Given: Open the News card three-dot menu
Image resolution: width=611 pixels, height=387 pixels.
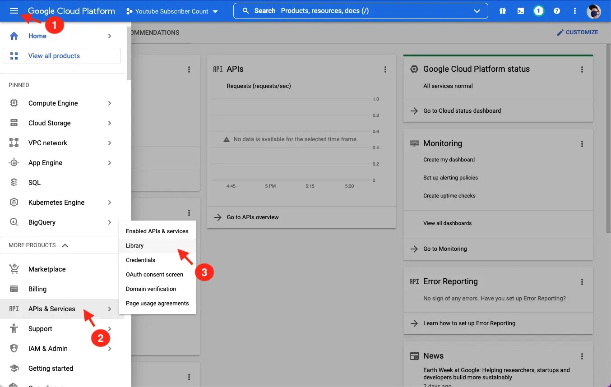Looking at the screenshot, I should [582, 356].
